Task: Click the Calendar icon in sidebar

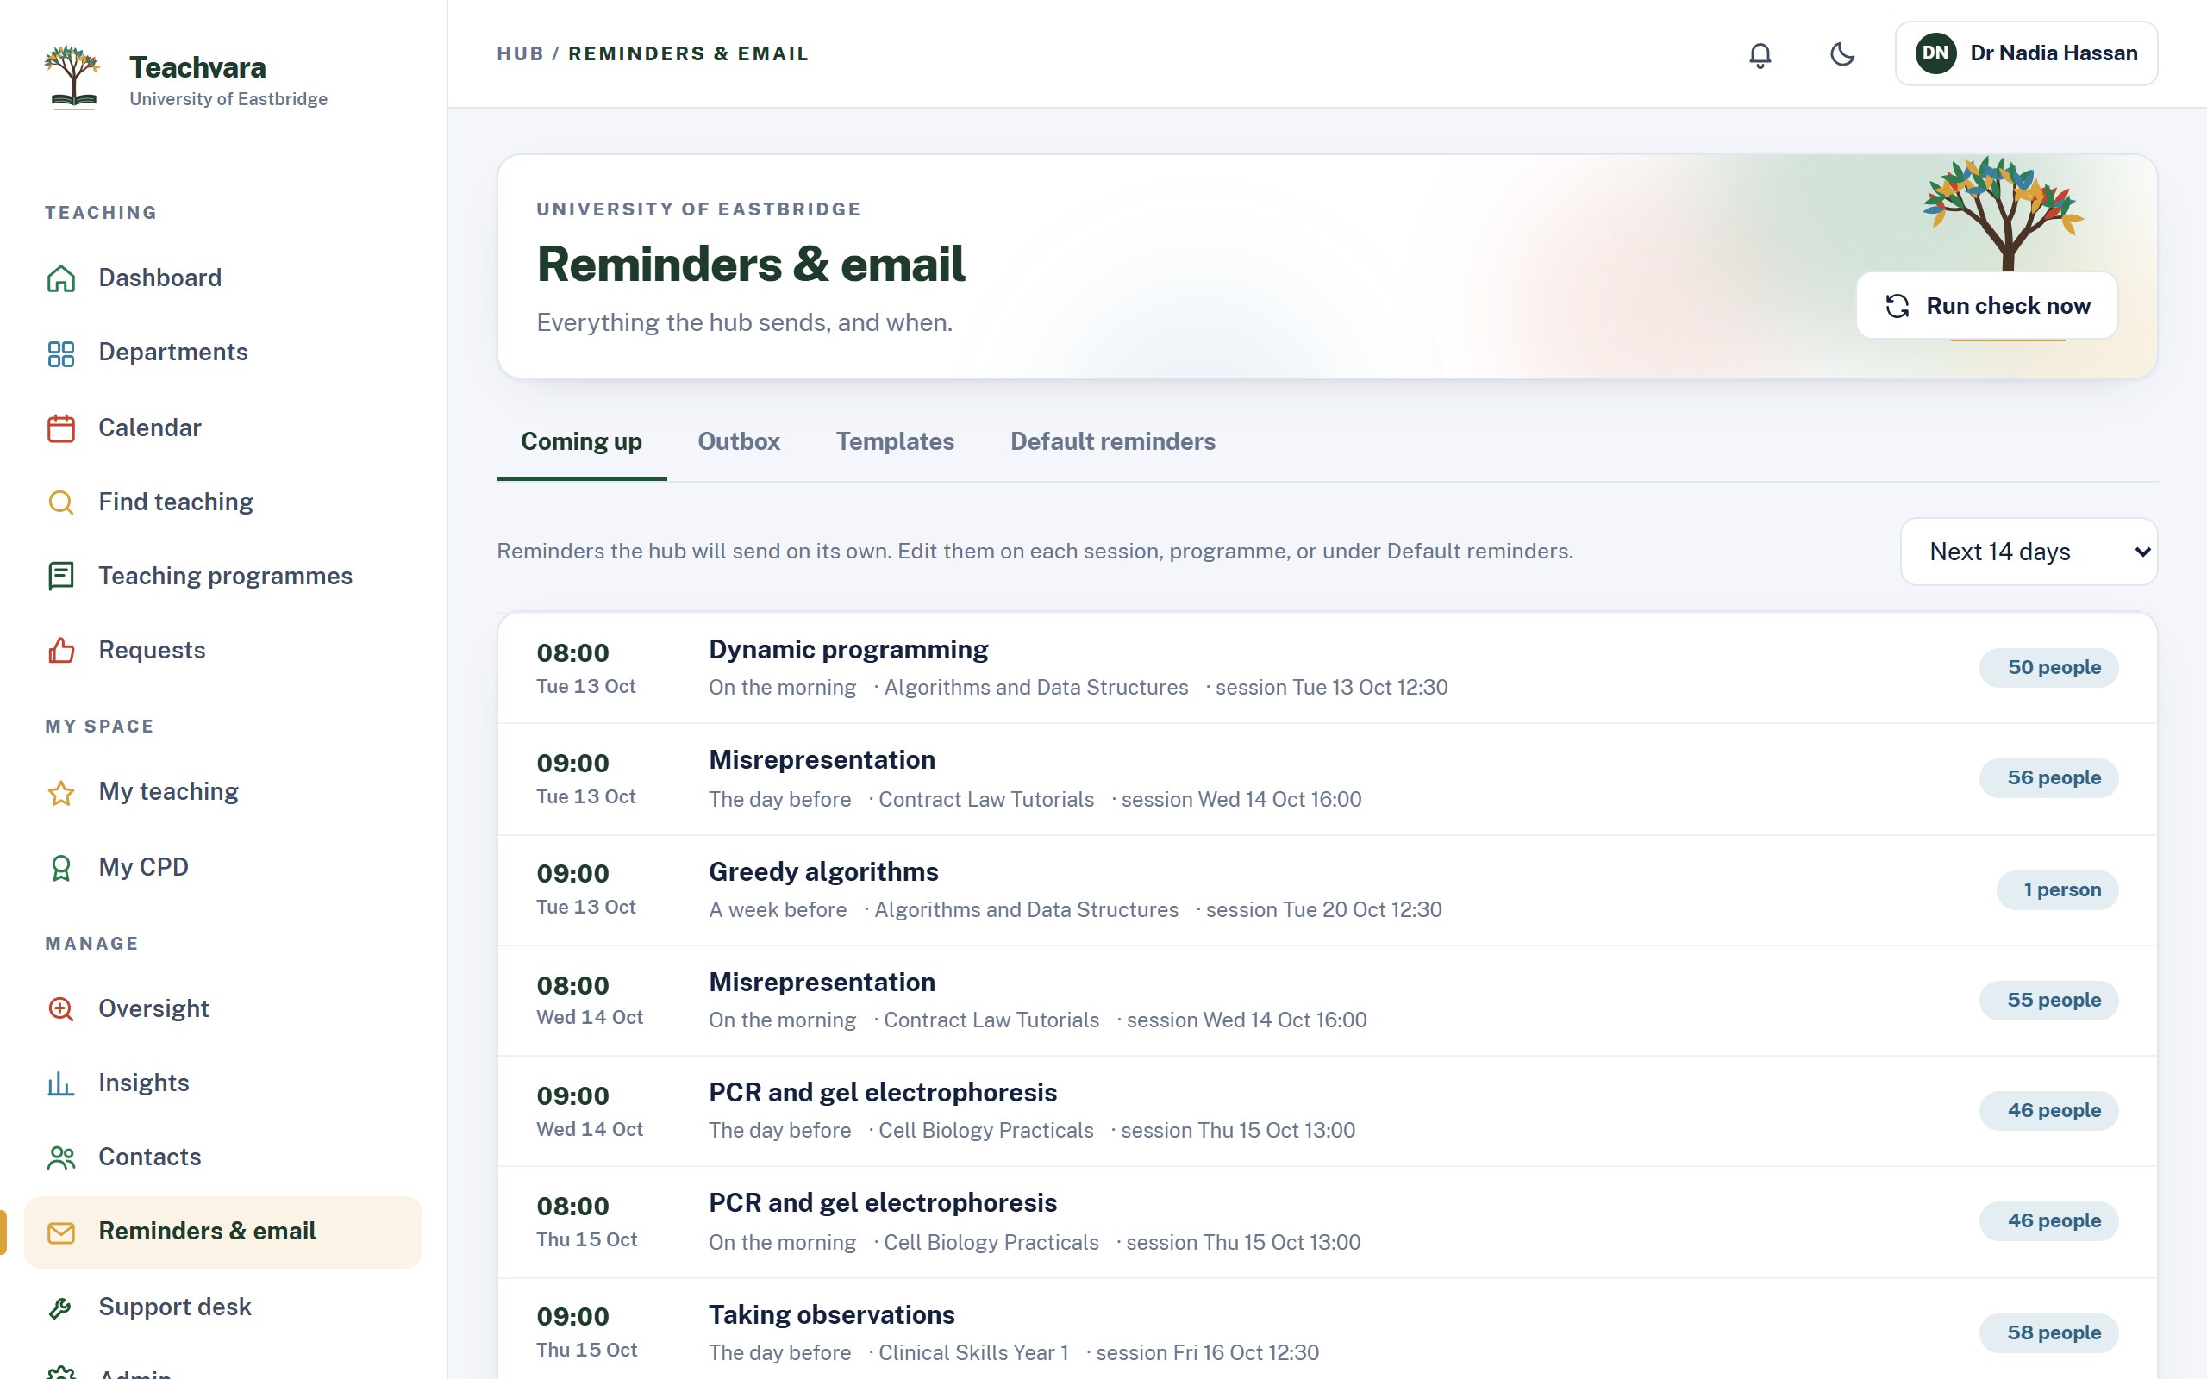Action: 61,427
